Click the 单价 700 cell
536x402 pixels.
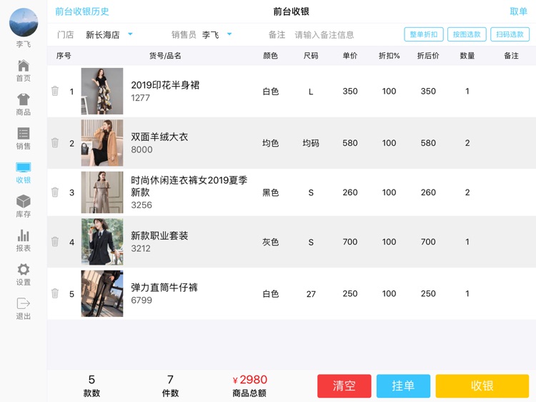(x=350, y=242)
